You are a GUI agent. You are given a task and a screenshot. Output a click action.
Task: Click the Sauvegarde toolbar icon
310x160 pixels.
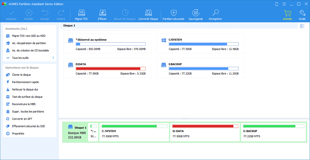coord(196,13)
